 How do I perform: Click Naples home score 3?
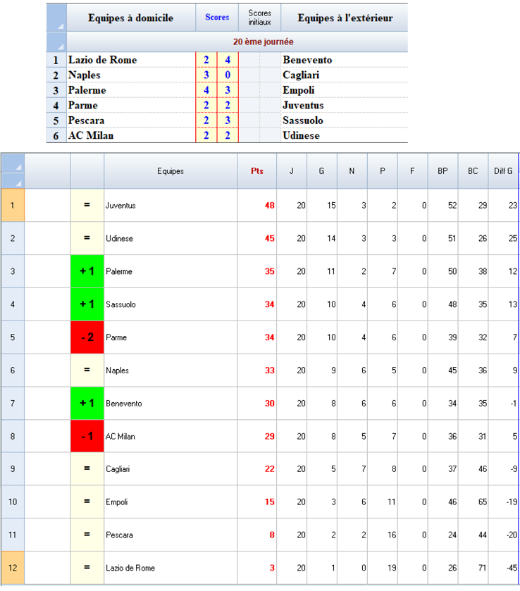(206, 75)
